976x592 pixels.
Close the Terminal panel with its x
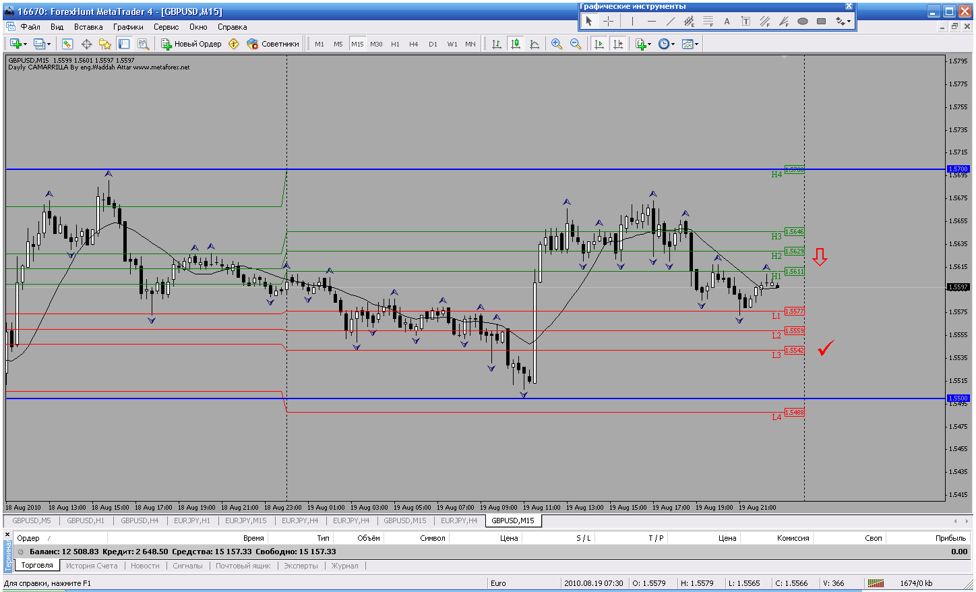(7, 535)
